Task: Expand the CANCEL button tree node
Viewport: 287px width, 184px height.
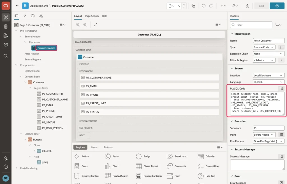Action: pyautogui.click(x=34, y=151)
